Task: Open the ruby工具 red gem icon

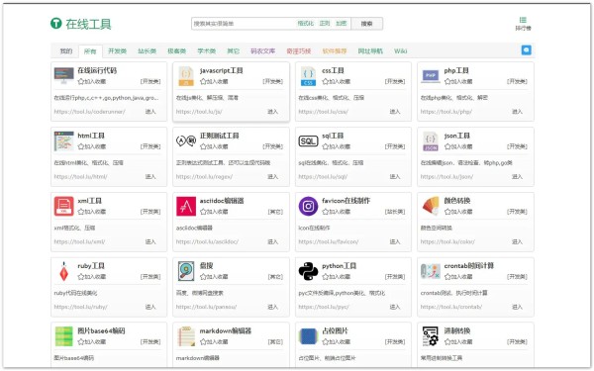Action: coord(63,271)
